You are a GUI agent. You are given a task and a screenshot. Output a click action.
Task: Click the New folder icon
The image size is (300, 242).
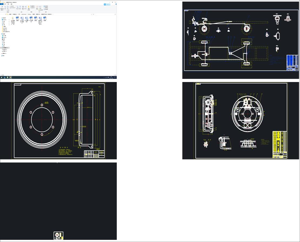tap(29, 7)
